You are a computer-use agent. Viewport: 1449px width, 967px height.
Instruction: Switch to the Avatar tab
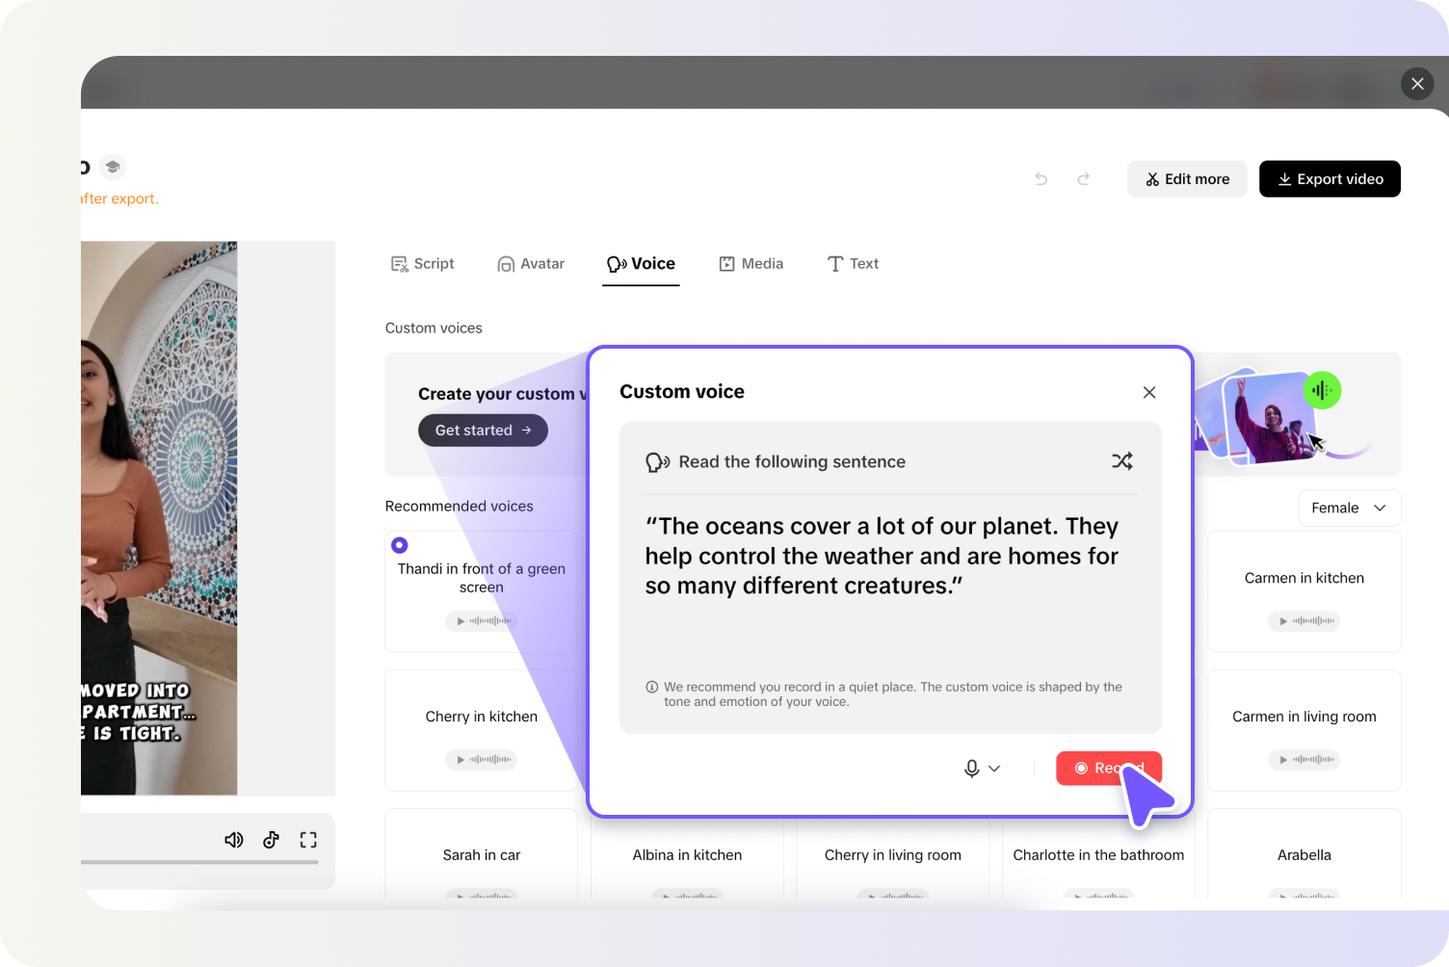[x=530, y=263]
